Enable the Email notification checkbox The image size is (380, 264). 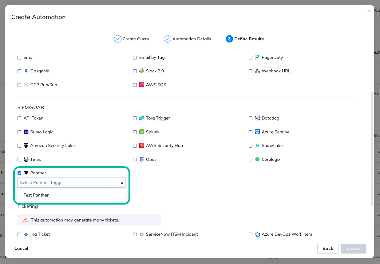19,57
